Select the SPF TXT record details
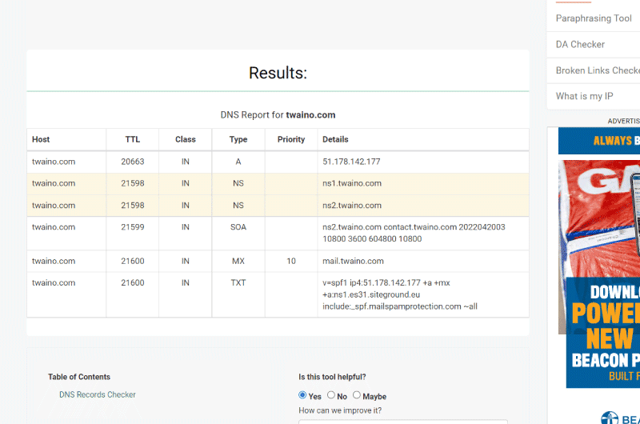This screenshot has height=424, width=640. pos(400,294)
